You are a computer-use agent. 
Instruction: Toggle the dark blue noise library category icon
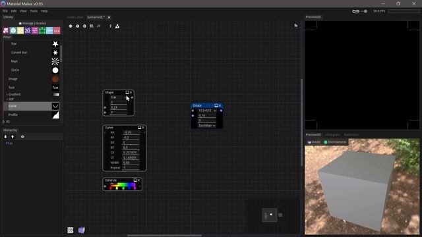tap(28, 31)
